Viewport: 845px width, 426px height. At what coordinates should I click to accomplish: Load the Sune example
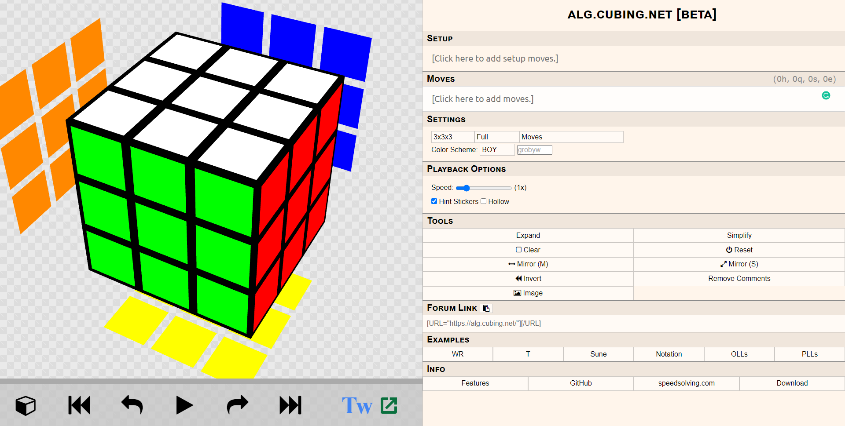click(598, 354)
